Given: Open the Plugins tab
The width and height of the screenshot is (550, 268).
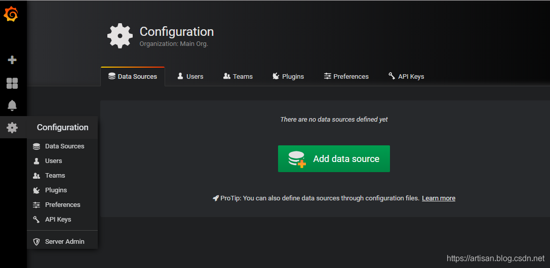Looking at the screenshot, I should coord(288,76).
